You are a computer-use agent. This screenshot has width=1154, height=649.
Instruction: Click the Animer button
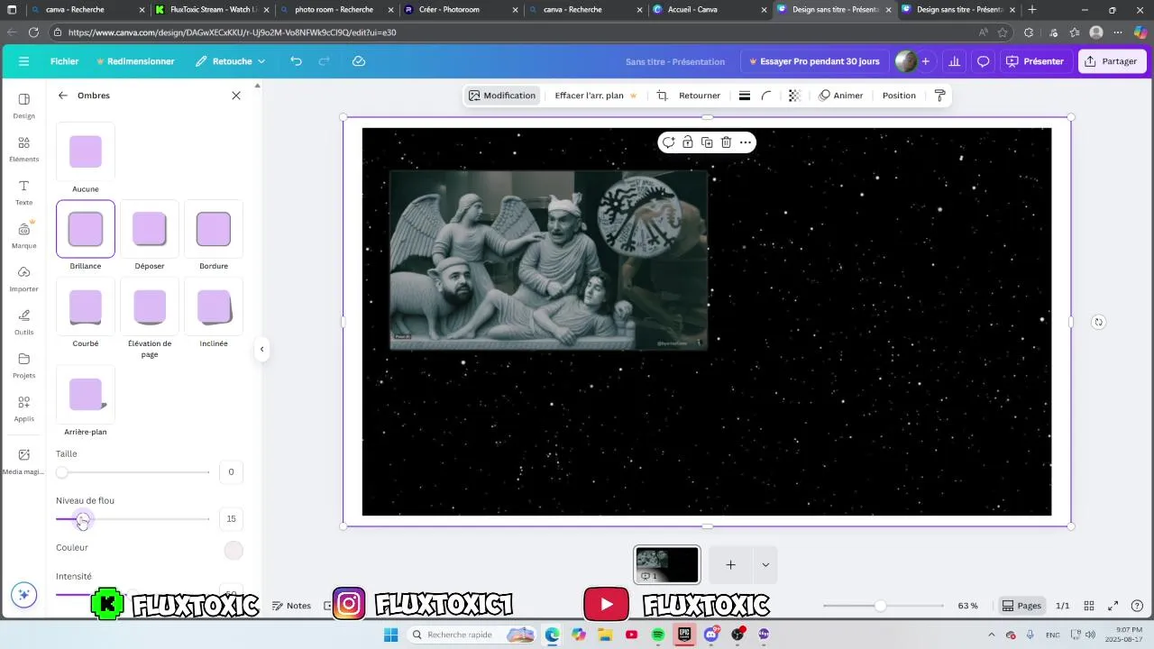click(840, 96)
